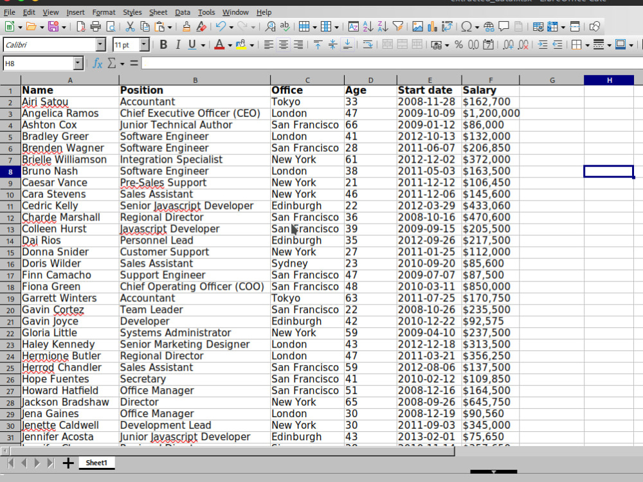643x482 pixels.
Task: Open the Insert menu
Action: pyautogui.click(x=75, y=12)
